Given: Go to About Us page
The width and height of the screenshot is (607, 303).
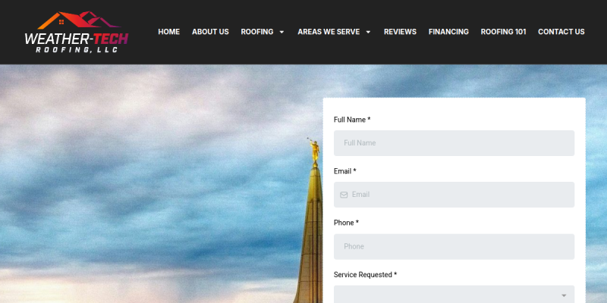Looking at the screenshot, I should coord(210,32).
